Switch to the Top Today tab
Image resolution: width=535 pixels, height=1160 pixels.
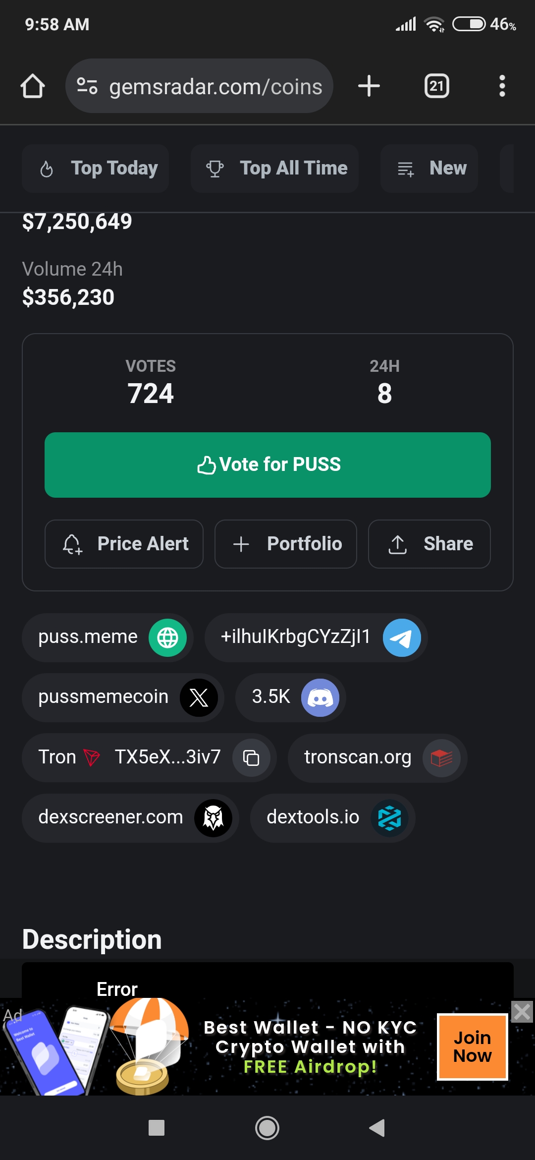click(x=96, y=169)
